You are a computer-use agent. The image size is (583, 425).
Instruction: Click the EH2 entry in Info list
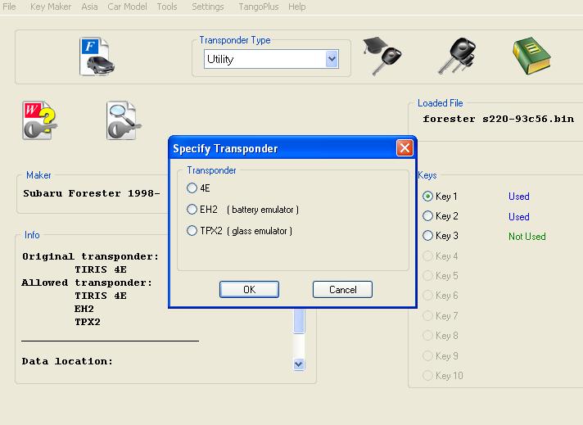(x=84, y=309)
